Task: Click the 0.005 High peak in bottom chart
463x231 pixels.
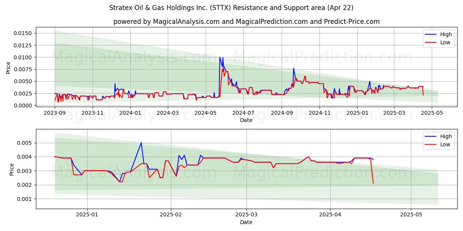Action: 141,143
